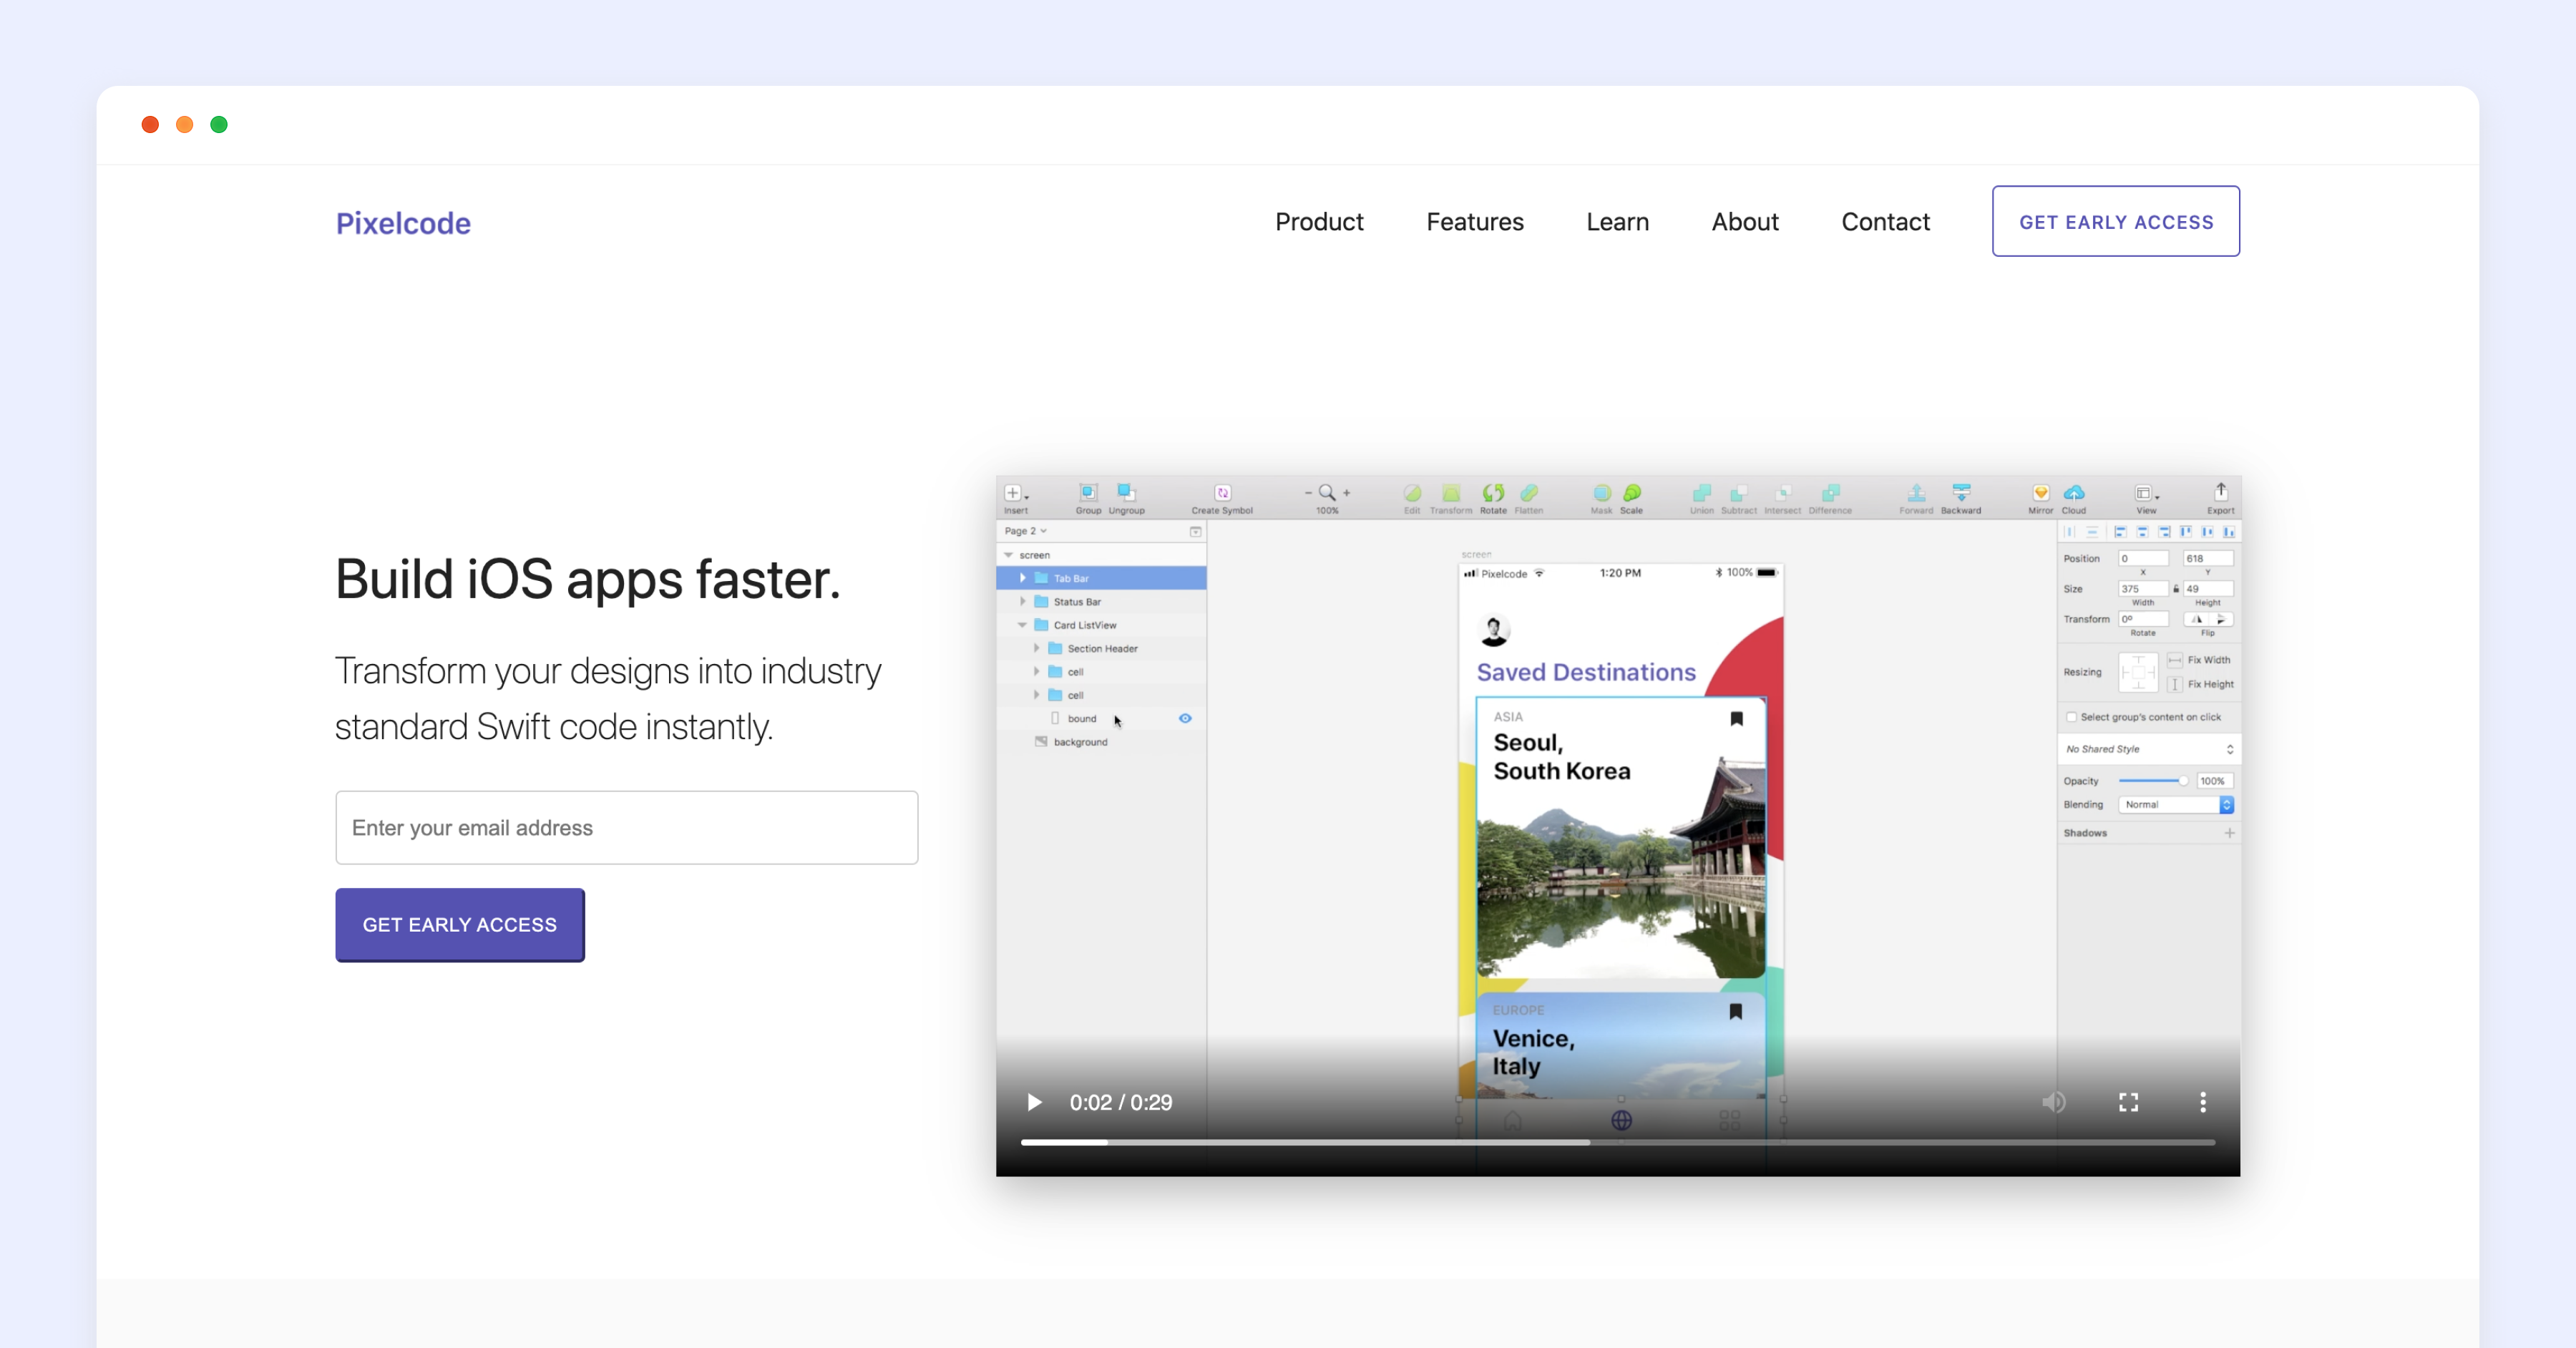2576x1348 pixels.
Task: Click the green macOS window zoom dot
Action: 219,125
